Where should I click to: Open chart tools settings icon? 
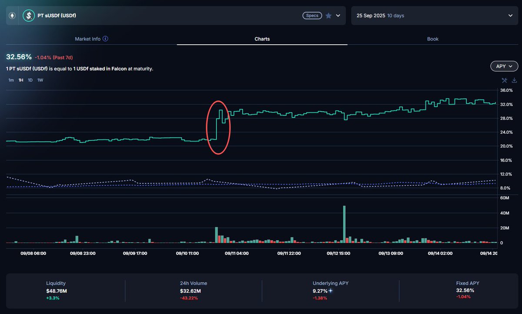click(505, 80)
